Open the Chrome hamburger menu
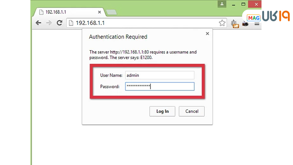Viewport: 293px width, 165px height. click(257, 23)
